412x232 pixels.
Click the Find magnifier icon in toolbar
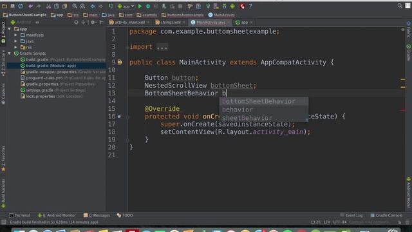coord(75,6)
